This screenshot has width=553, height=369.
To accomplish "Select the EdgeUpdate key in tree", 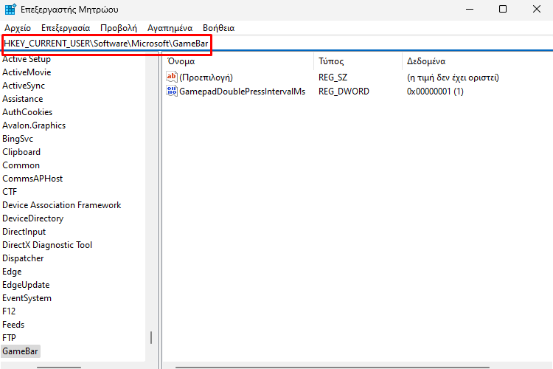I will click(x=26, y=285).
